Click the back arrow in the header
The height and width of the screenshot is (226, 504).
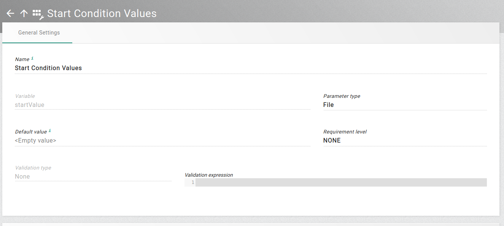coord(10,13)
